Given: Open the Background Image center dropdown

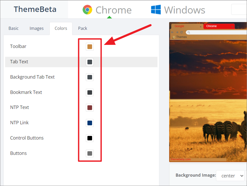Looking at the screenshot, I should [230, 176].
